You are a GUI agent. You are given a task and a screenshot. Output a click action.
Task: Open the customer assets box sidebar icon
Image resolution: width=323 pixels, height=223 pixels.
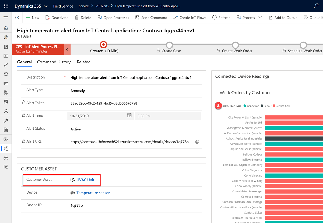click(6, 139)
